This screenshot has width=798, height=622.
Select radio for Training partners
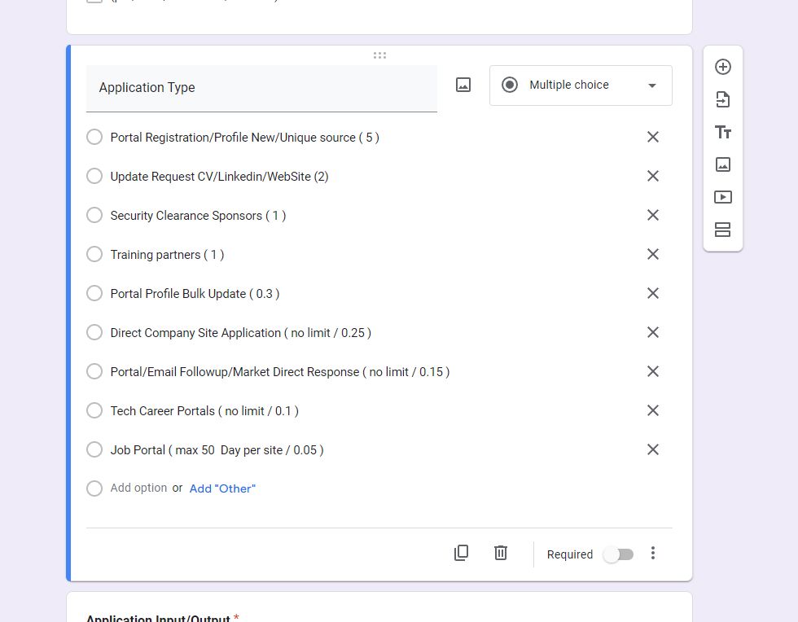pos(94,254)
